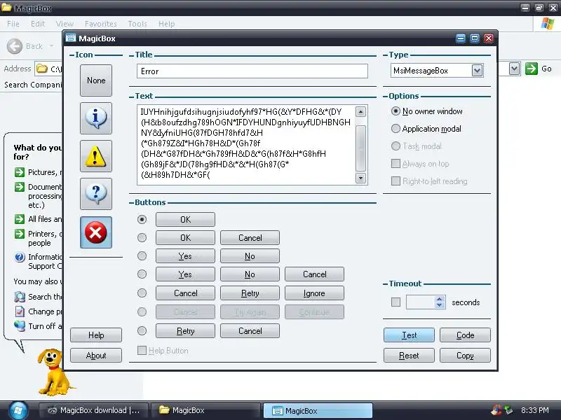Click the Search the Internet icon
This screenshot has height=420, width=561.
pos(20,297)
